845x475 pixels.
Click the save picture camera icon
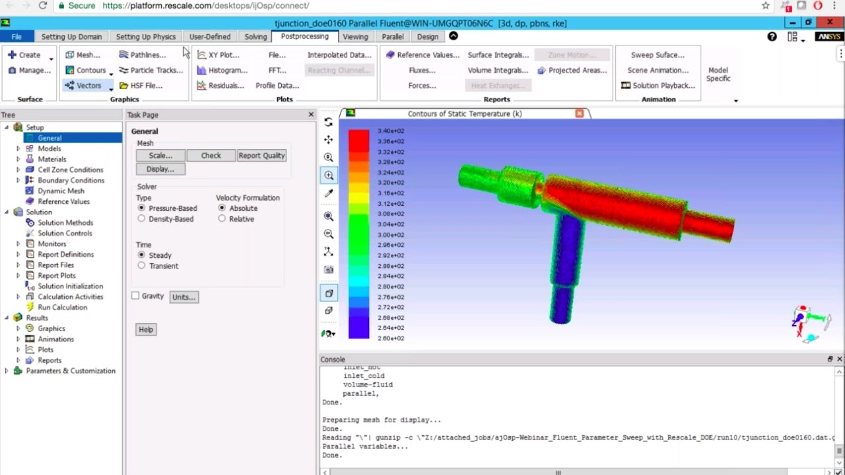tap(328, 270)
